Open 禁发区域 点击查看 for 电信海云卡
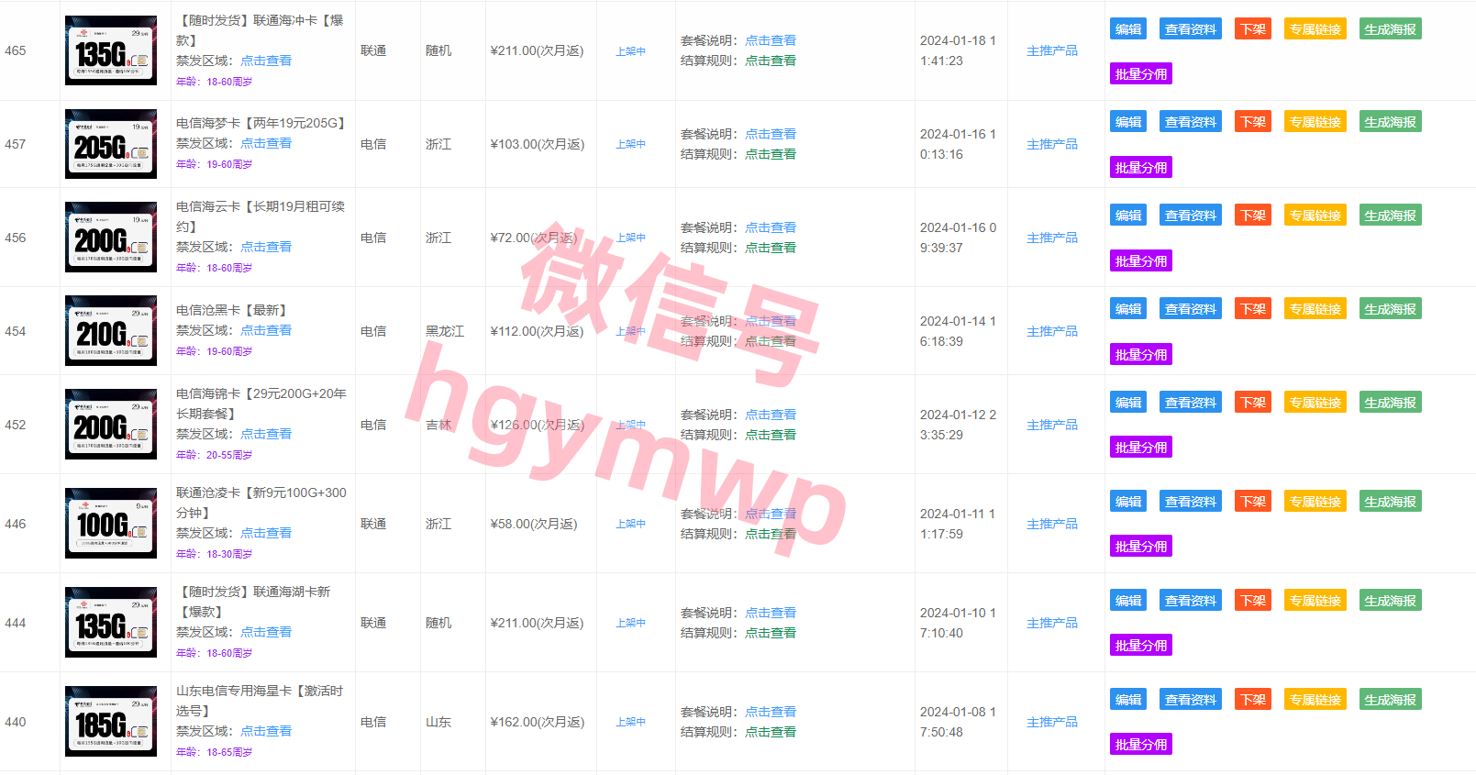 click(266, 247)
